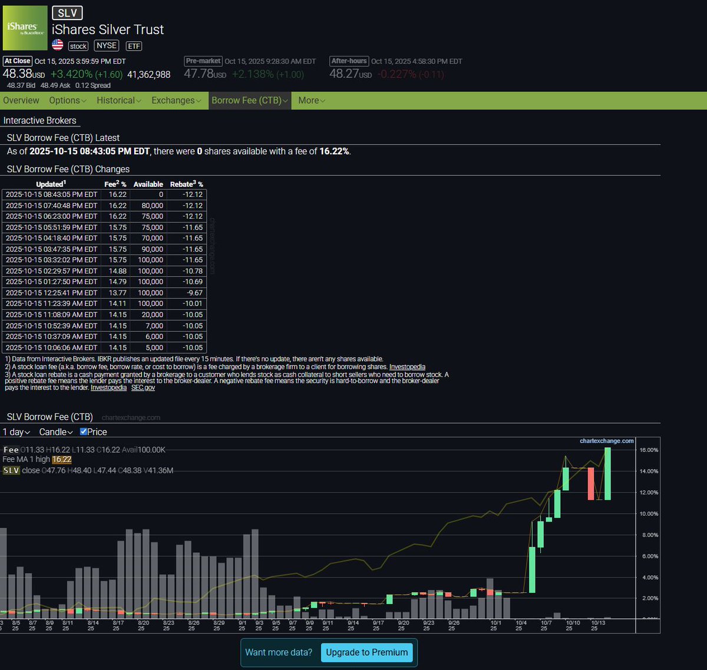Toggle the Price checkbox
Image resolution: width=707 pixels, height=670 pixels.
[x=84, y=432]
